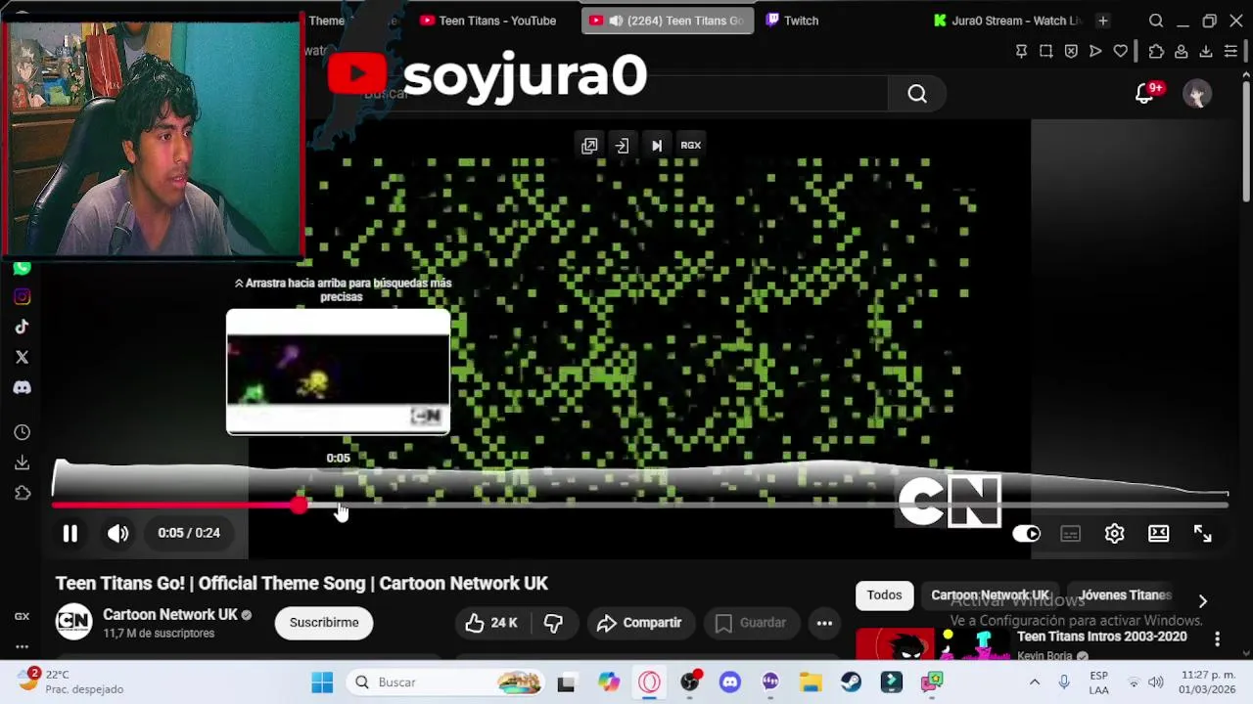Viewport: 1253px width, 704px height.
Task: Pause the video with the pause button
Action: pyautogui.click(x=70, y=533)
